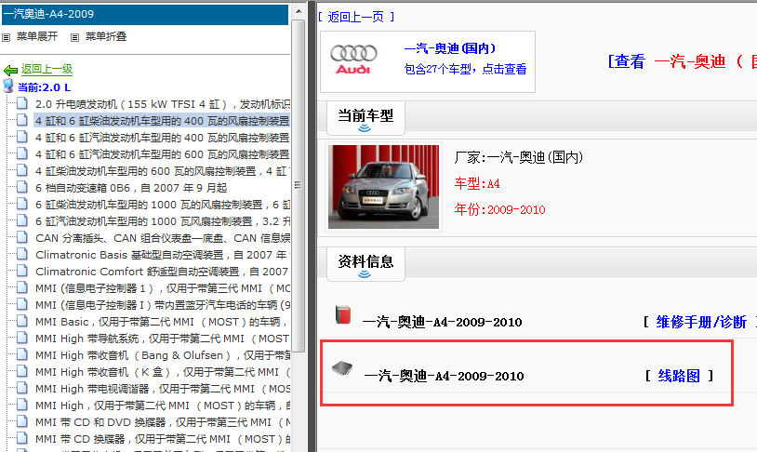Click the 返回上一页 link

pos(356,17)
